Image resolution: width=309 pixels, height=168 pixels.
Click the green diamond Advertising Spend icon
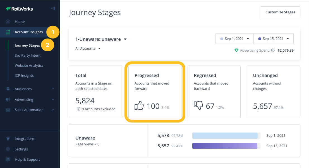pyautogui.click(x=236, y=51)
